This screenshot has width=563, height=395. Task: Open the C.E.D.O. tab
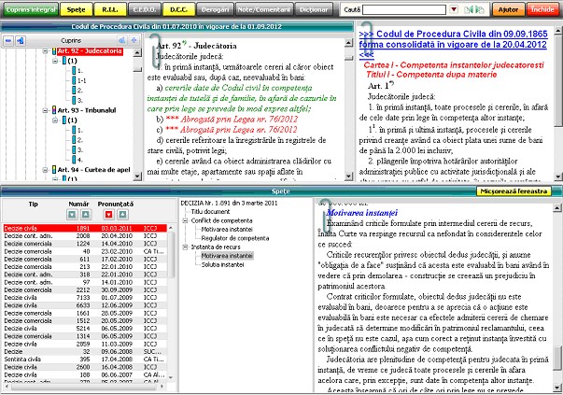pyautogui.click(x=145, y=9)
